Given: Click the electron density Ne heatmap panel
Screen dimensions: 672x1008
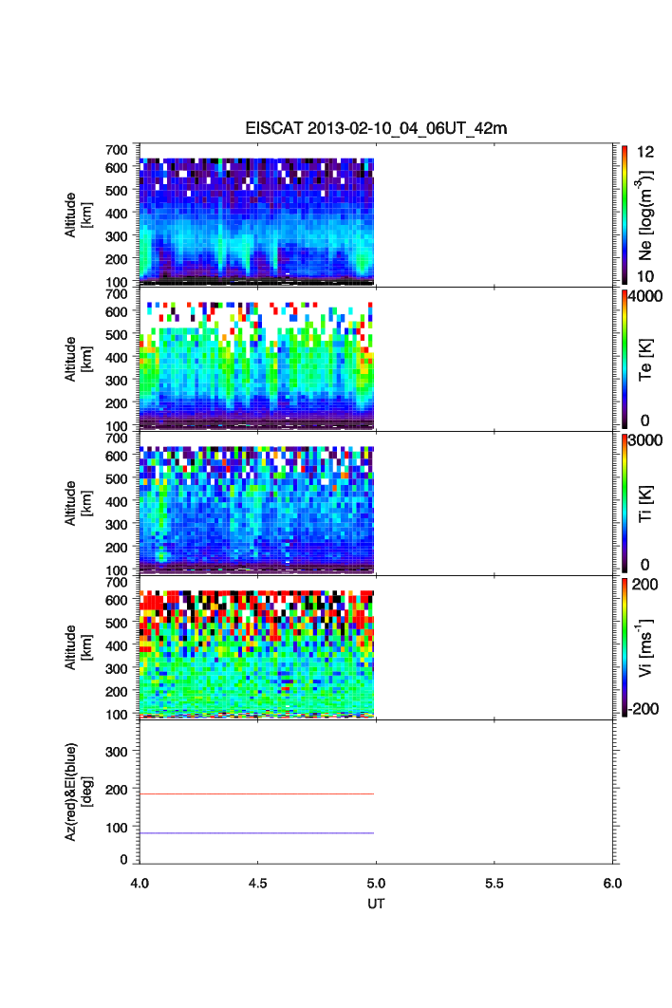Looking at the screenshot, I should tap(256, 221).
